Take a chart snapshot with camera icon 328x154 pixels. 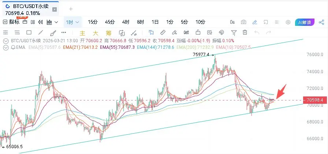click(x=243, y=22)
